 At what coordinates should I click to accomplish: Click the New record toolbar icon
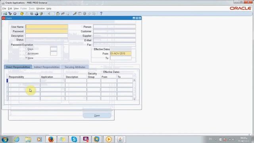tap(5, 14)
